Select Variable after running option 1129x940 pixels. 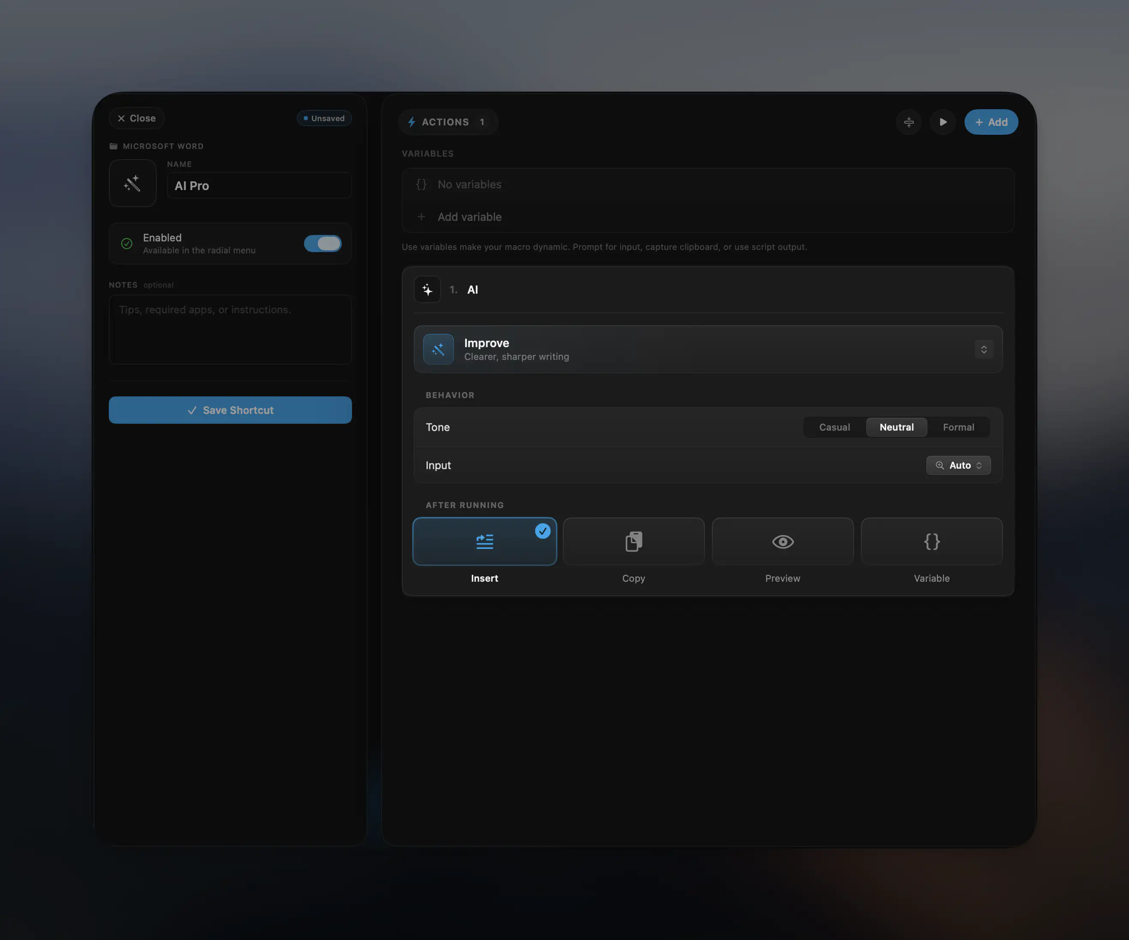[932, 541]
